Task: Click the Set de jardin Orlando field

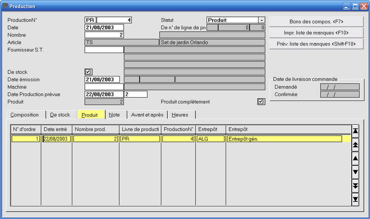Action: coord(212,42)
